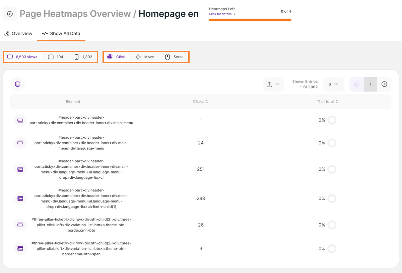The image size is (402, 273).
Task: Click the back arrow button
Action: (10, 14)
